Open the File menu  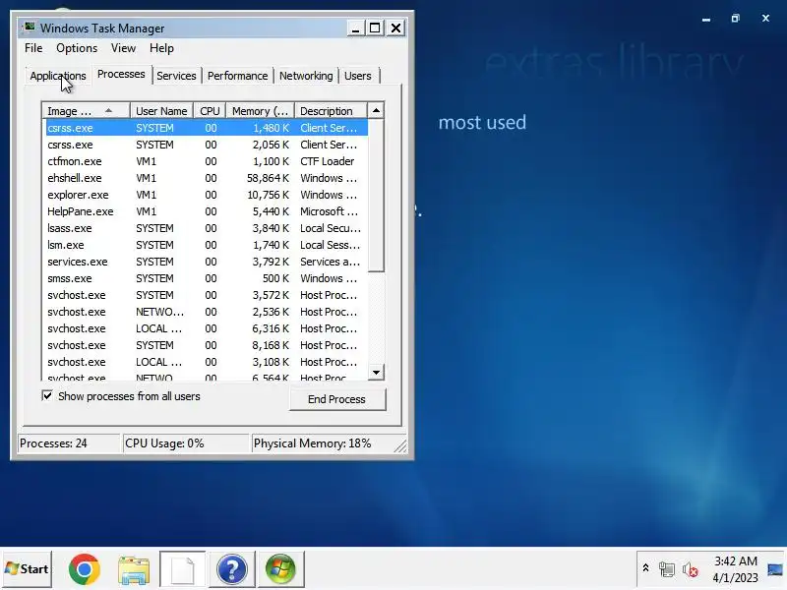pos(33,48)
